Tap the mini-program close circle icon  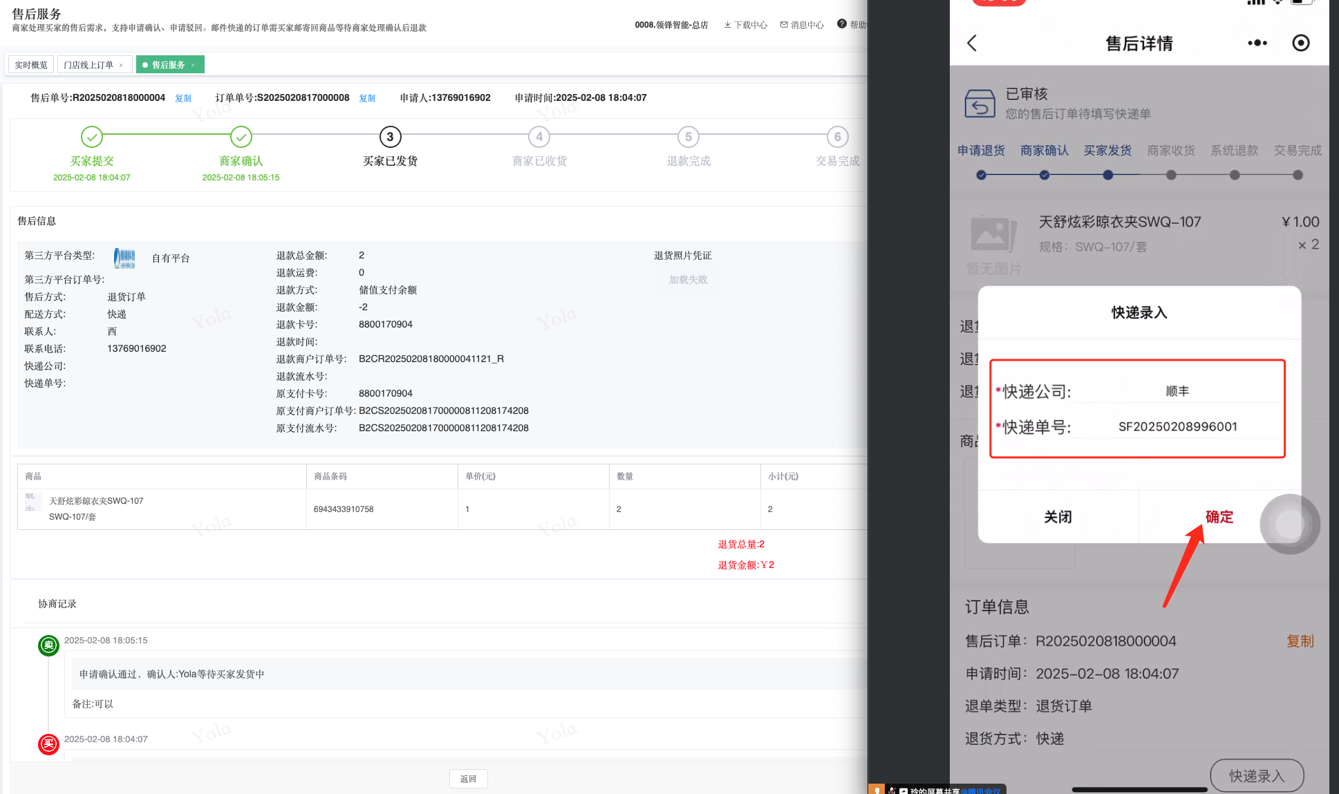point(1300,44)
